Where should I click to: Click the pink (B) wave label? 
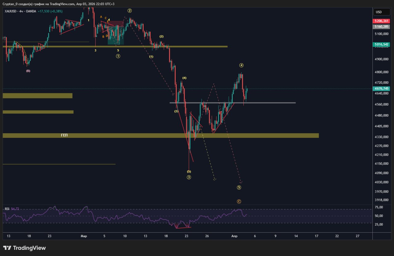click(x=28, y=71)
